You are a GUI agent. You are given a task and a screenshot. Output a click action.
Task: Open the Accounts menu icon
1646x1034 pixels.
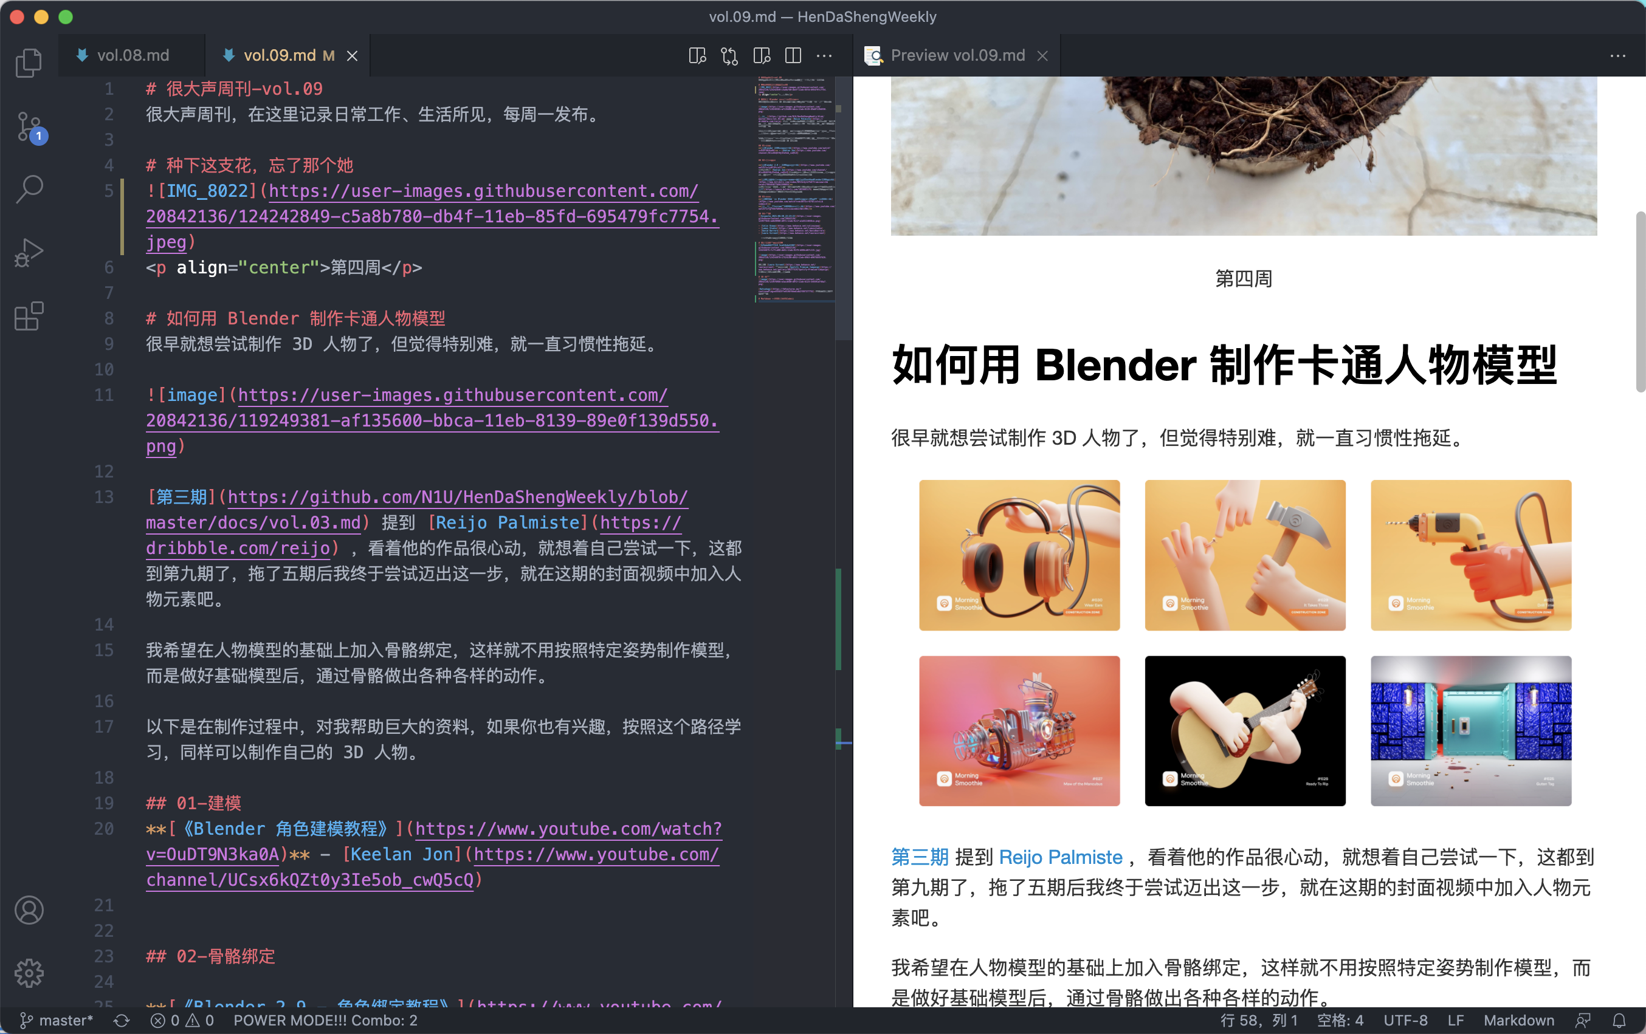point(29,910)
